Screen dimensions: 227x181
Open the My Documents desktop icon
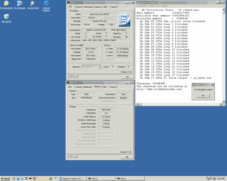pos(6,5)
